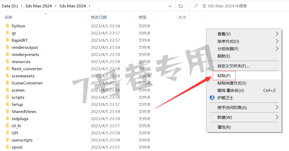Open the 分组依据(P) submenu arrow
The height and width of the screenshot is (151, 289).
(x=277, y=49)
